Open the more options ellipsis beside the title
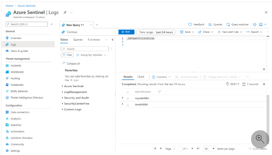This screenshot has width=272, height=155. [72, 12]
